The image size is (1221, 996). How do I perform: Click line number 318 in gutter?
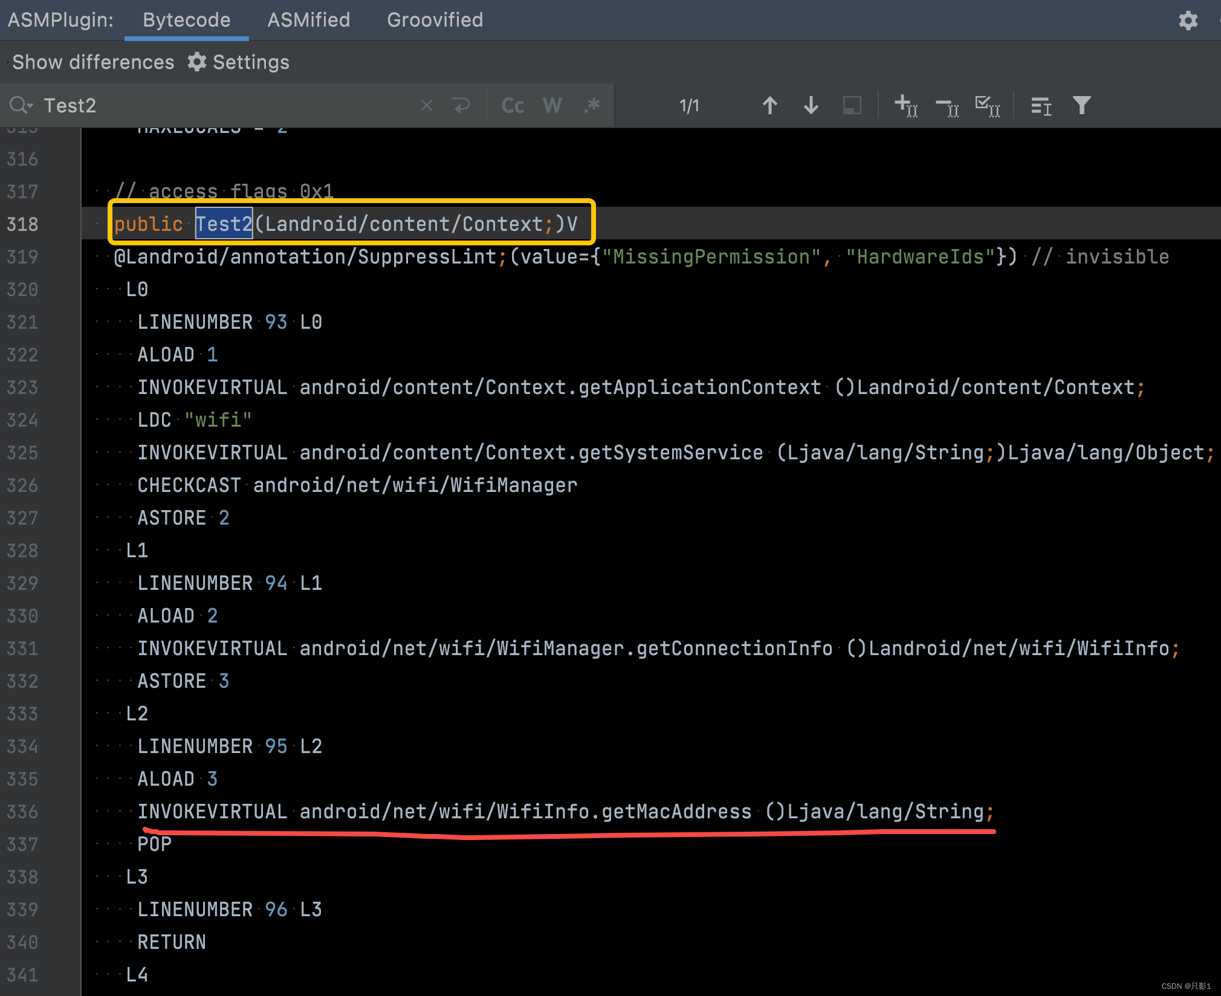point(22,224)
